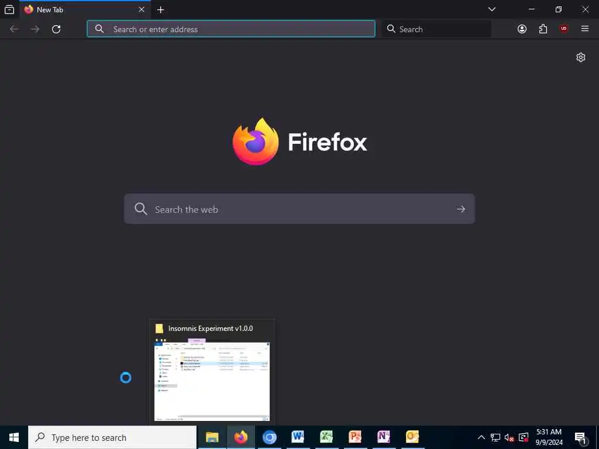Open the Extensions puzzle-piece icon
This screenshot has height=449, width=599.
[543, 29]
